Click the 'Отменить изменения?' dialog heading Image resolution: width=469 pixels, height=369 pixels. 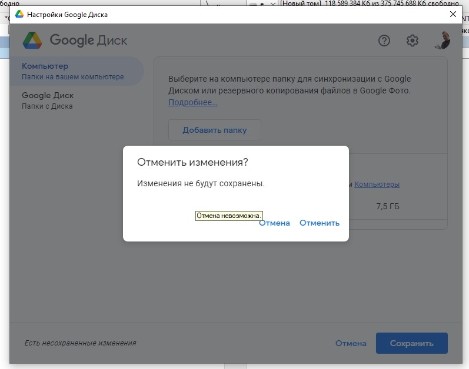point(192,162)
